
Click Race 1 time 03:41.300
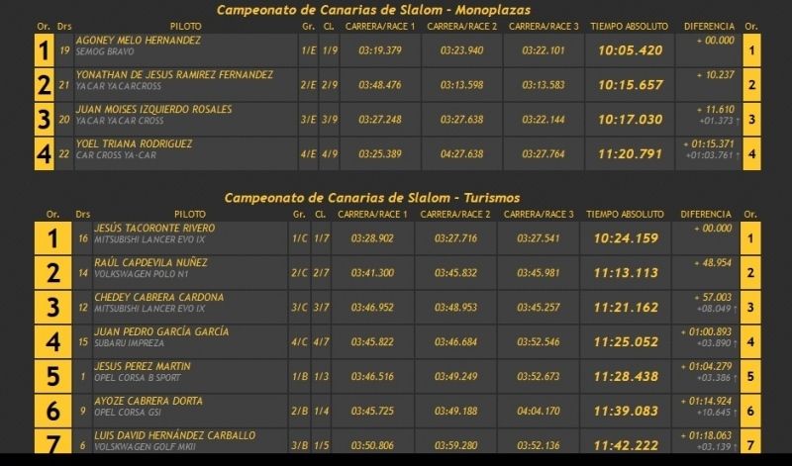point(372,273)
